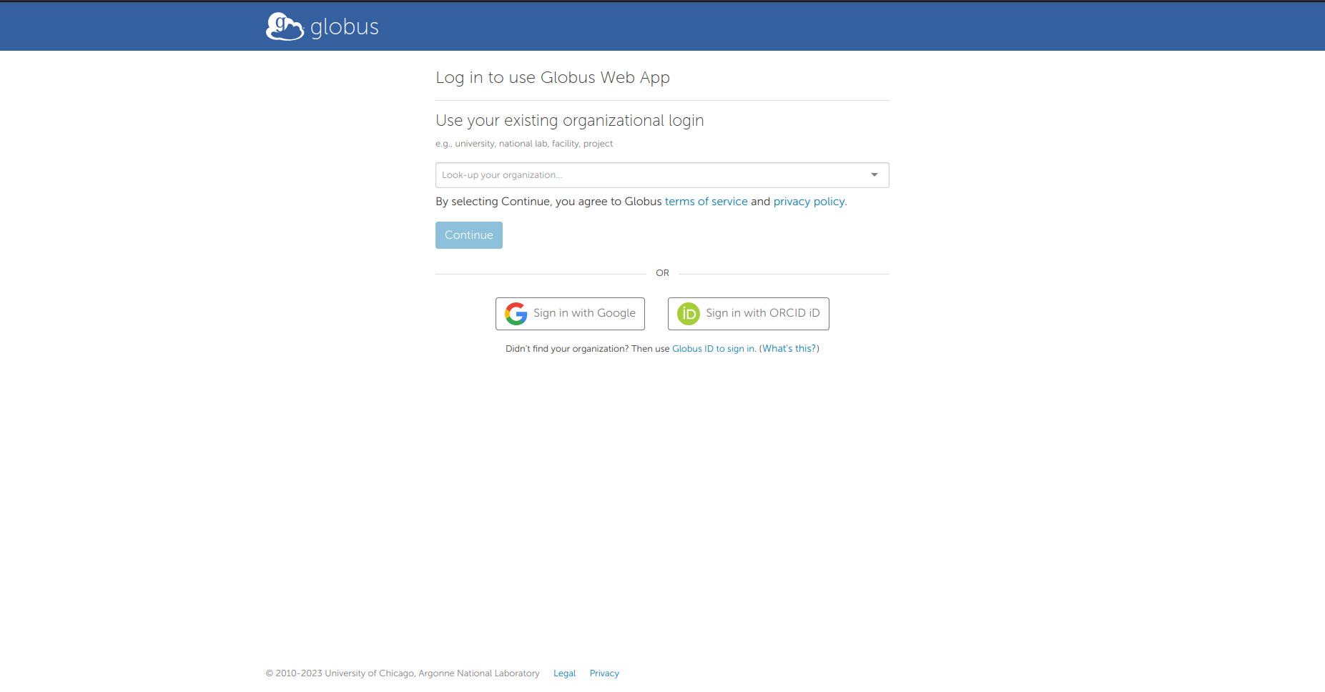Image resolution: width=1325 pixels, height=692 pixels.
Task: Click the 'Log in to use Globus Web App' heading
Action: pyautogui.click(x=553, y=78)
